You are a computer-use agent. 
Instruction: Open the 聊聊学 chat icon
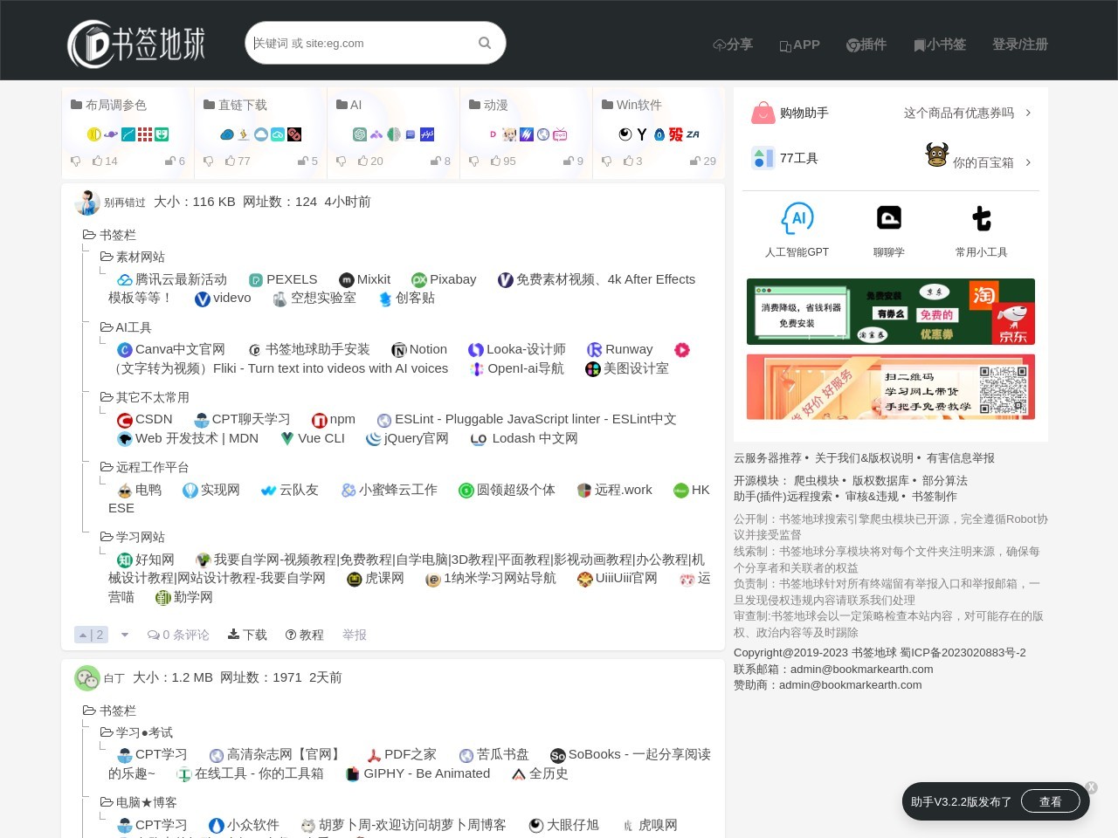point(888,216)
